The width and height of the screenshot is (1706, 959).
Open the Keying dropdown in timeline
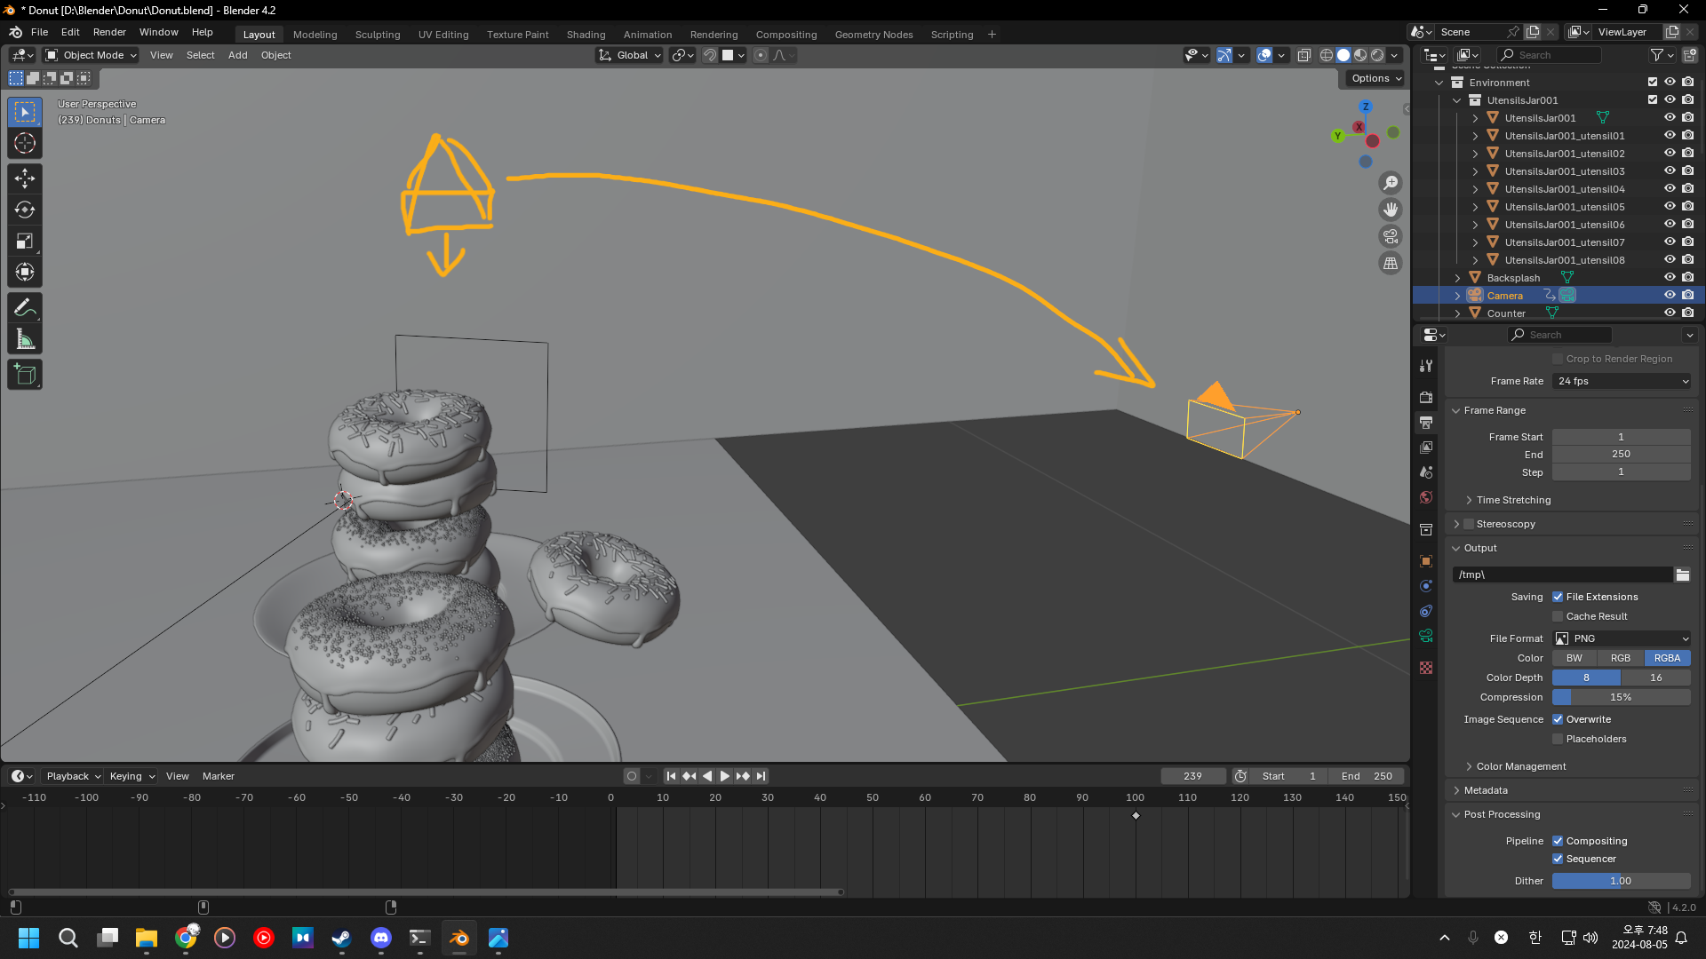[132, 776]
